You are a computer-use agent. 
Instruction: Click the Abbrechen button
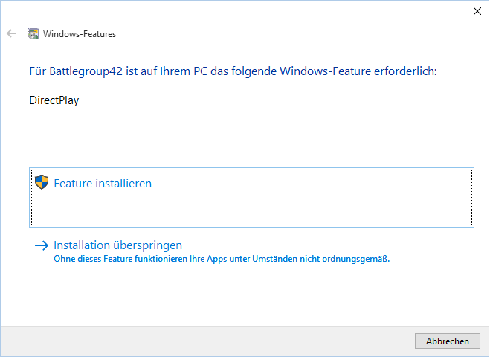point(448,341)
